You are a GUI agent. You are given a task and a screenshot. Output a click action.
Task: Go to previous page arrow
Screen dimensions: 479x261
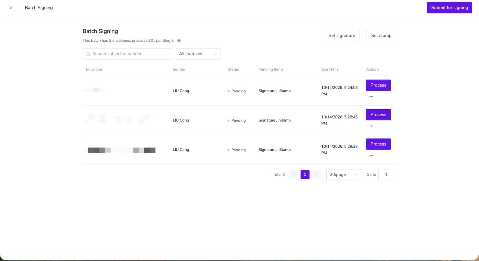pyautogui.click(x=294, y=175)
